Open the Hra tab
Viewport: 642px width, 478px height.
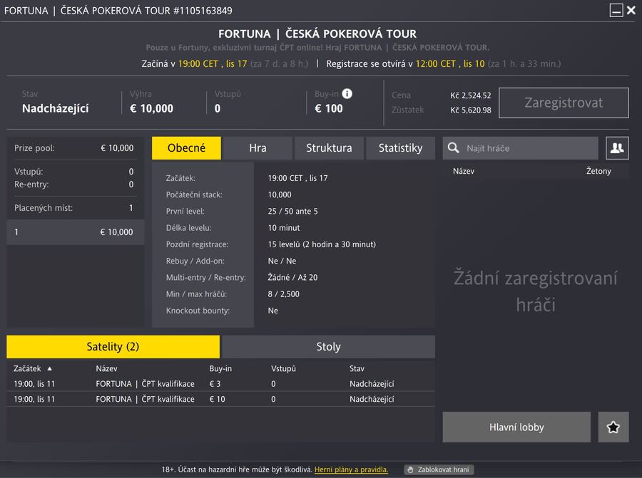pos(258,148)
